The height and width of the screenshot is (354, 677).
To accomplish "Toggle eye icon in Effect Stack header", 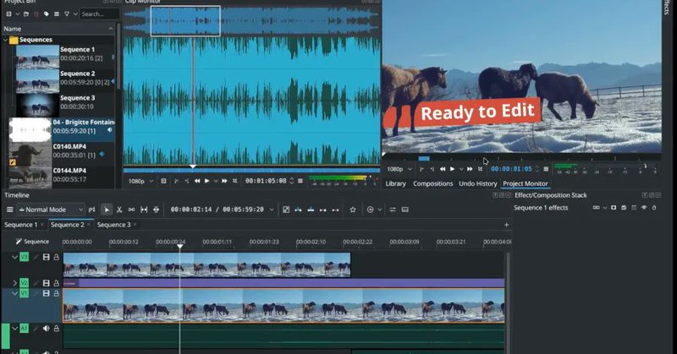I will 644,208.
